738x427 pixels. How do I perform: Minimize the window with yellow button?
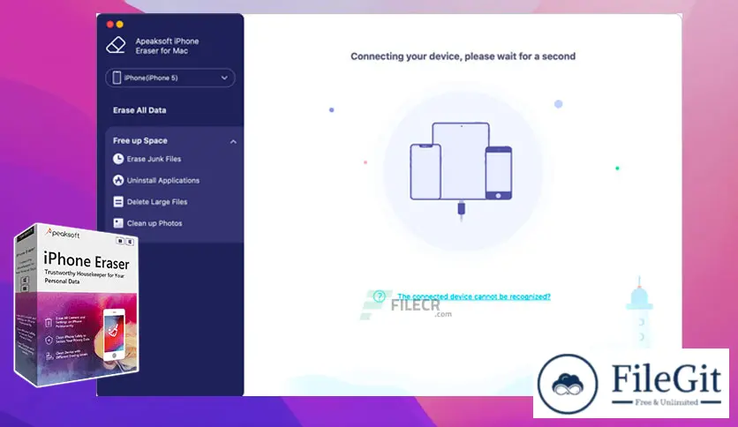click(x=119, y=24)
